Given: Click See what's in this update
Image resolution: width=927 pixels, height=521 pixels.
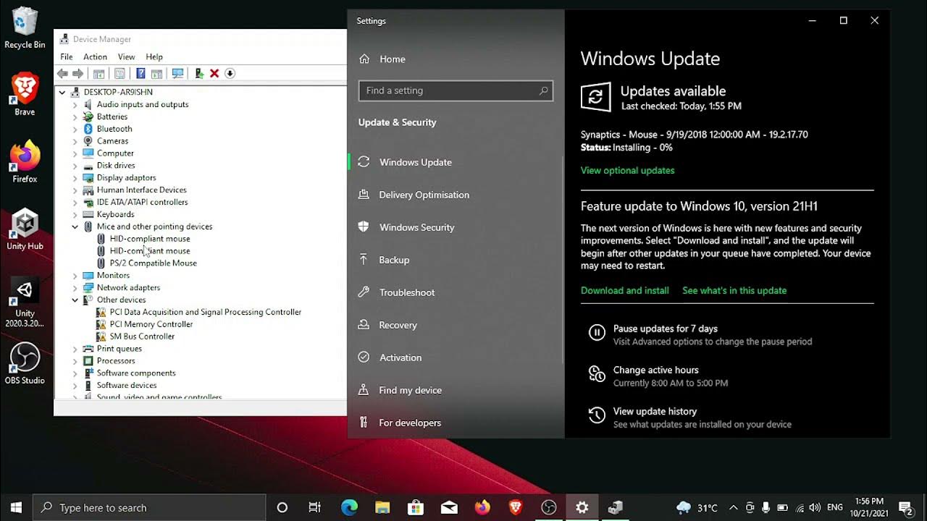Looking at the screenshot, I should tap(734, 291).
